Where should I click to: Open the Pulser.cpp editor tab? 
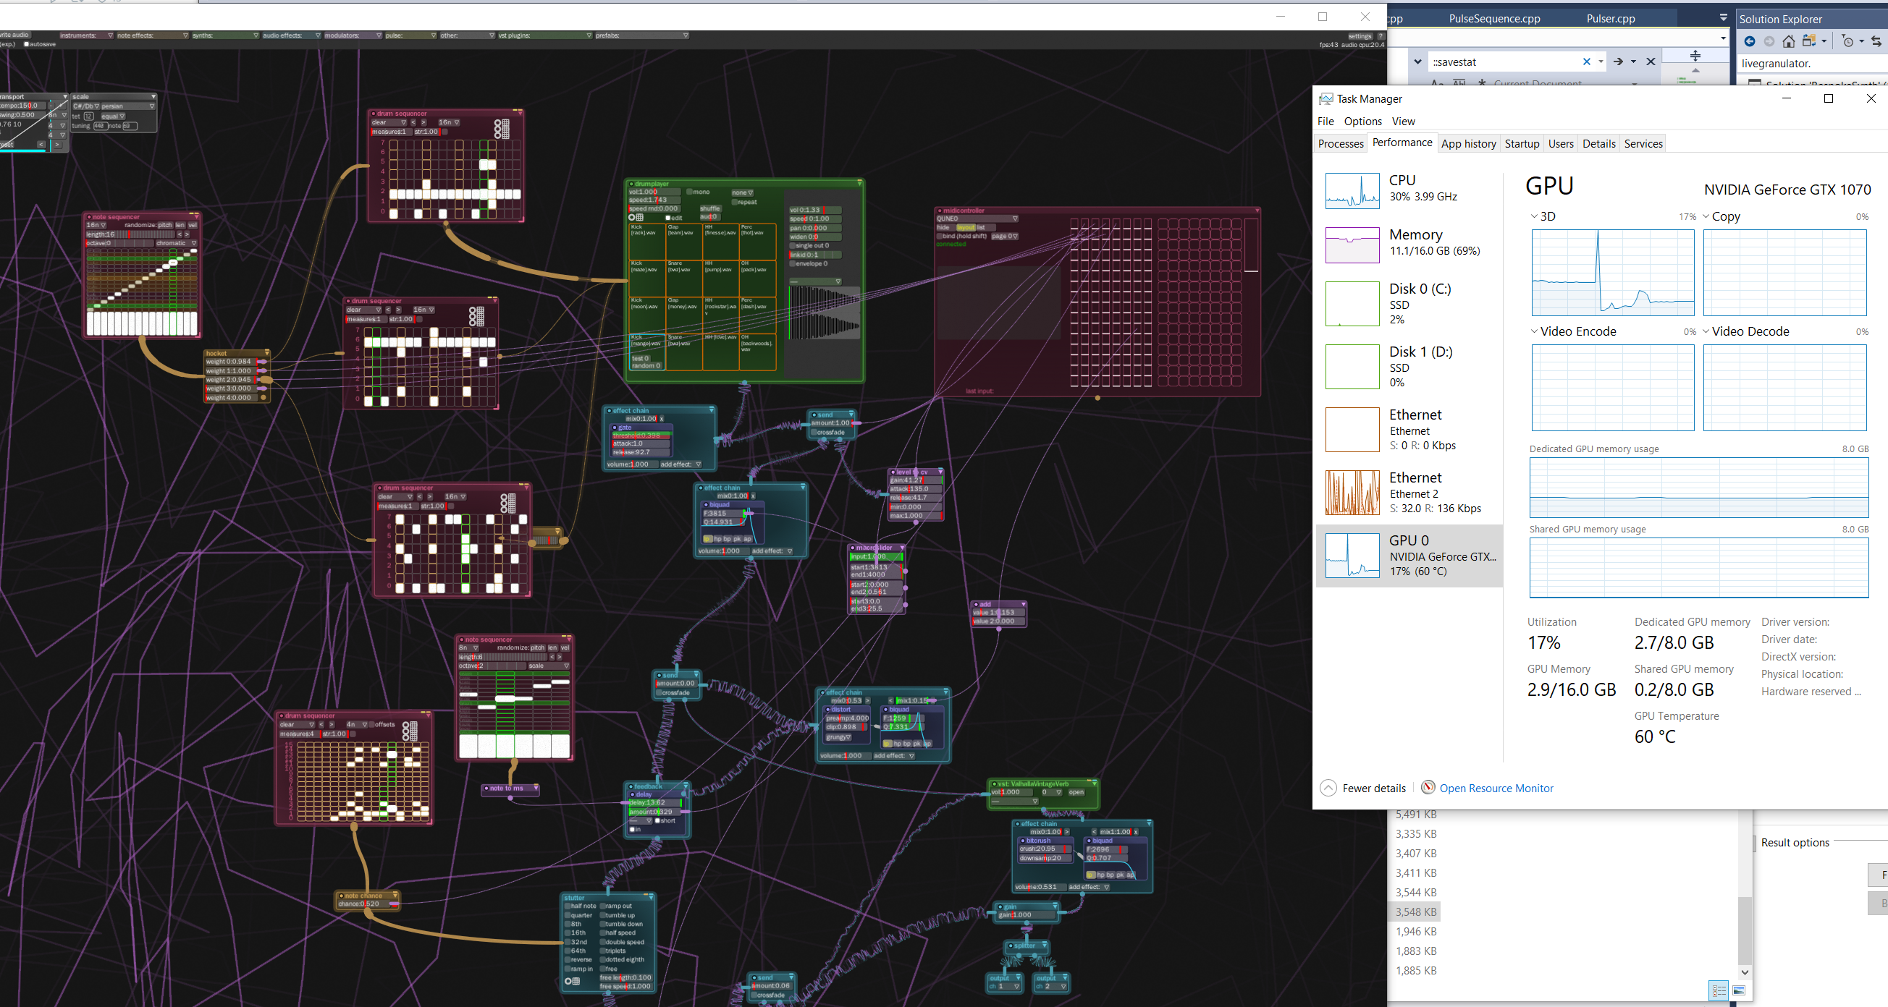tap(1610, 18)
